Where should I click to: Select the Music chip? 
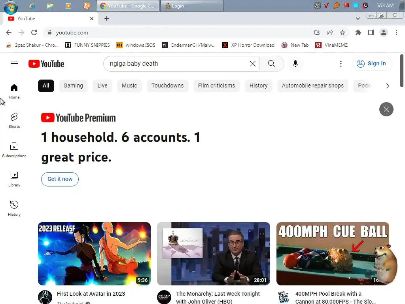click(129, 85)
